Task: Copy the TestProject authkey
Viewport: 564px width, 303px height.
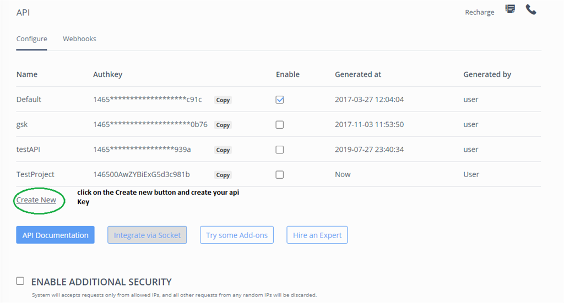Action: tap(223, 175)
